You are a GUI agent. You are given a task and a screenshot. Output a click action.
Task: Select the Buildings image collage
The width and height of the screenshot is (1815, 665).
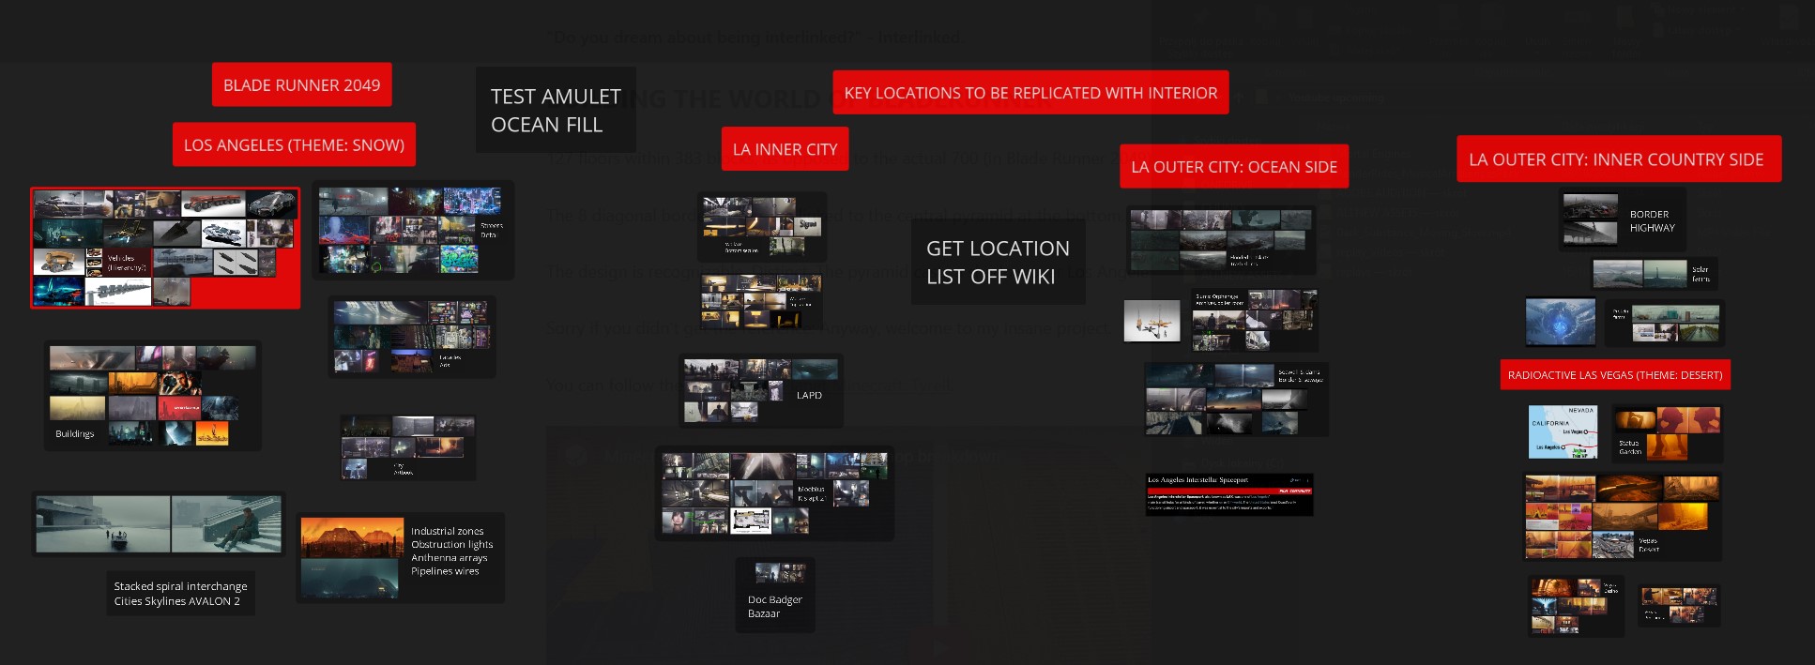pyautogui.click(x=152, y=396)
